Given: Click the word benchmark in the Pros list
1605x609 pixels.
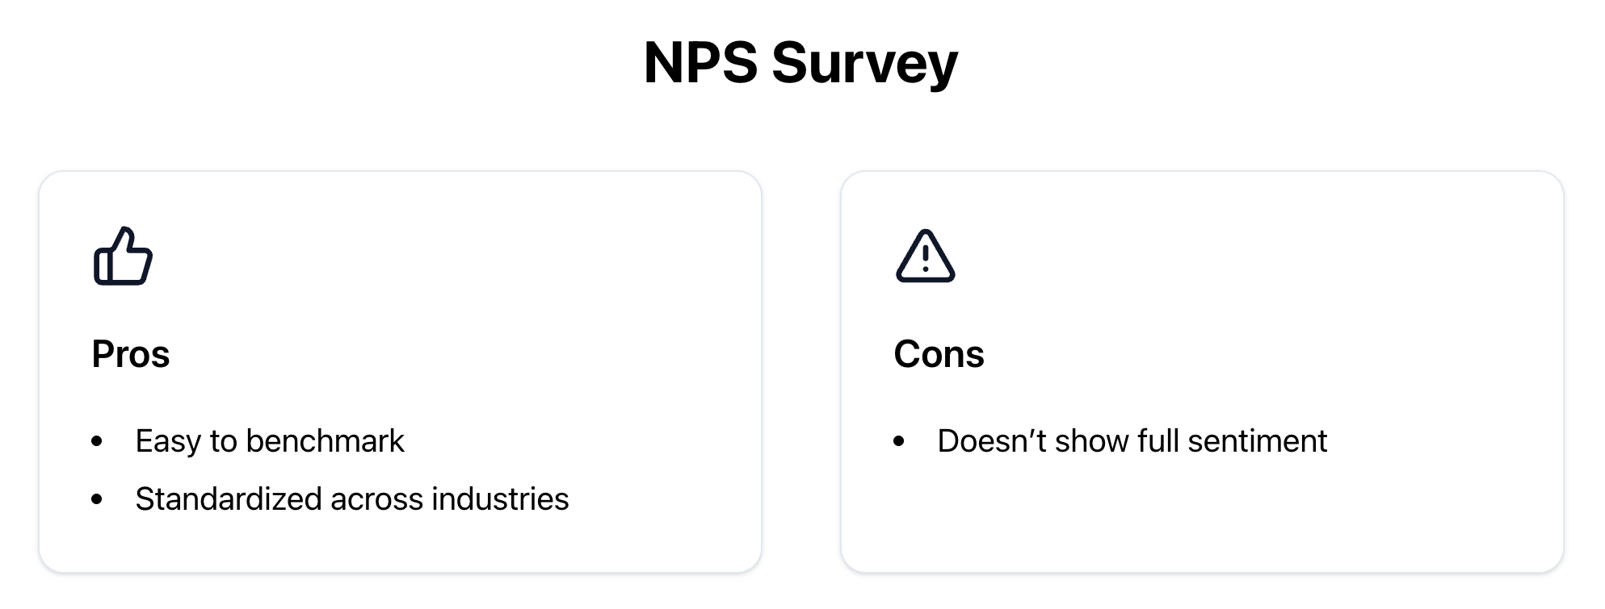Looking at the screenshot, I should coord(325,441).
